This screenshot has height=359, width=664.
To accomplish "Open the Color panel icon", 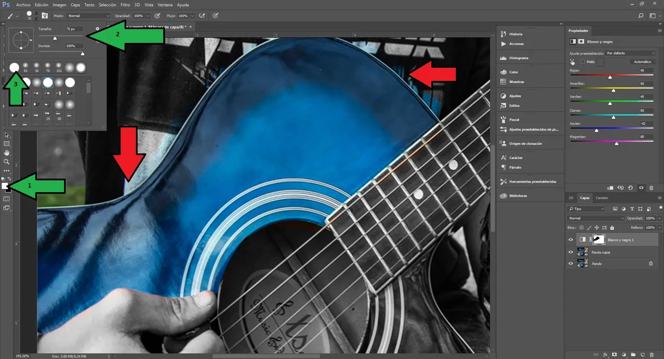I will point(503,72).
